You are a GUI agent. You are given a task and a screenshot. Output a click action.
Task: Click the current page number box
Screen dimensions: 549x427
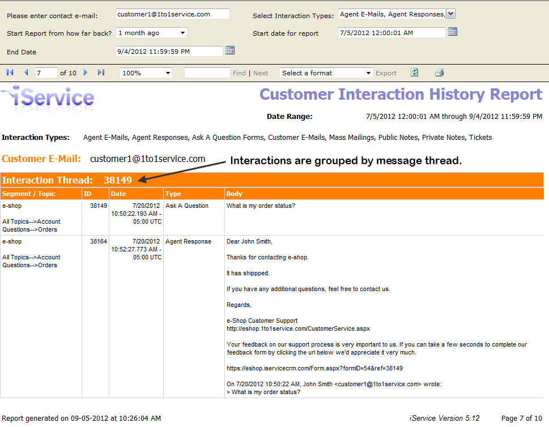click(x=46, y=73)
